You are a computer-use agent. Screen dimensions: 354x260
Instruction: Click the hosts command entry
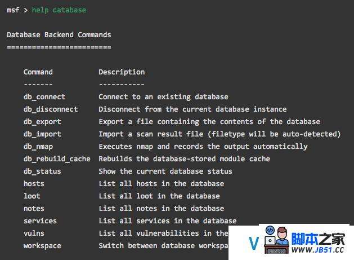34,183
